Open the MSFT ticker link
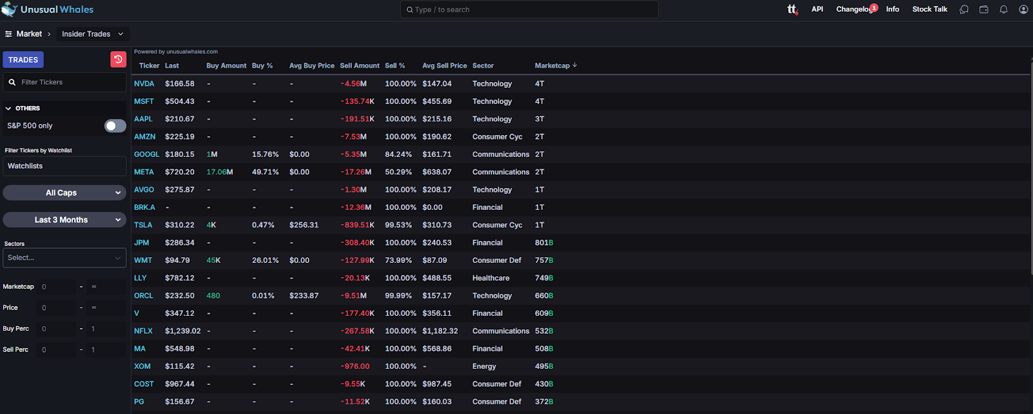The width and height of the screenshot is (1033, 414). (144, 101)
